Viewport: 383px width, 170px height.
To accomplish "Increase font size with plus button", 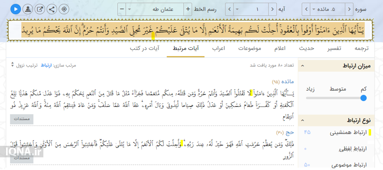I will coord(188,9).
